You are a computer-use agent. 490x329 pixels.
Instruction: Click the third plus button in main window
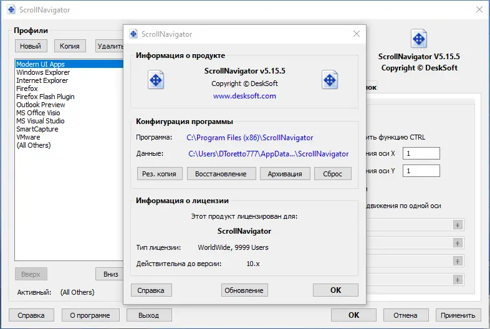(x=458, y=261)
